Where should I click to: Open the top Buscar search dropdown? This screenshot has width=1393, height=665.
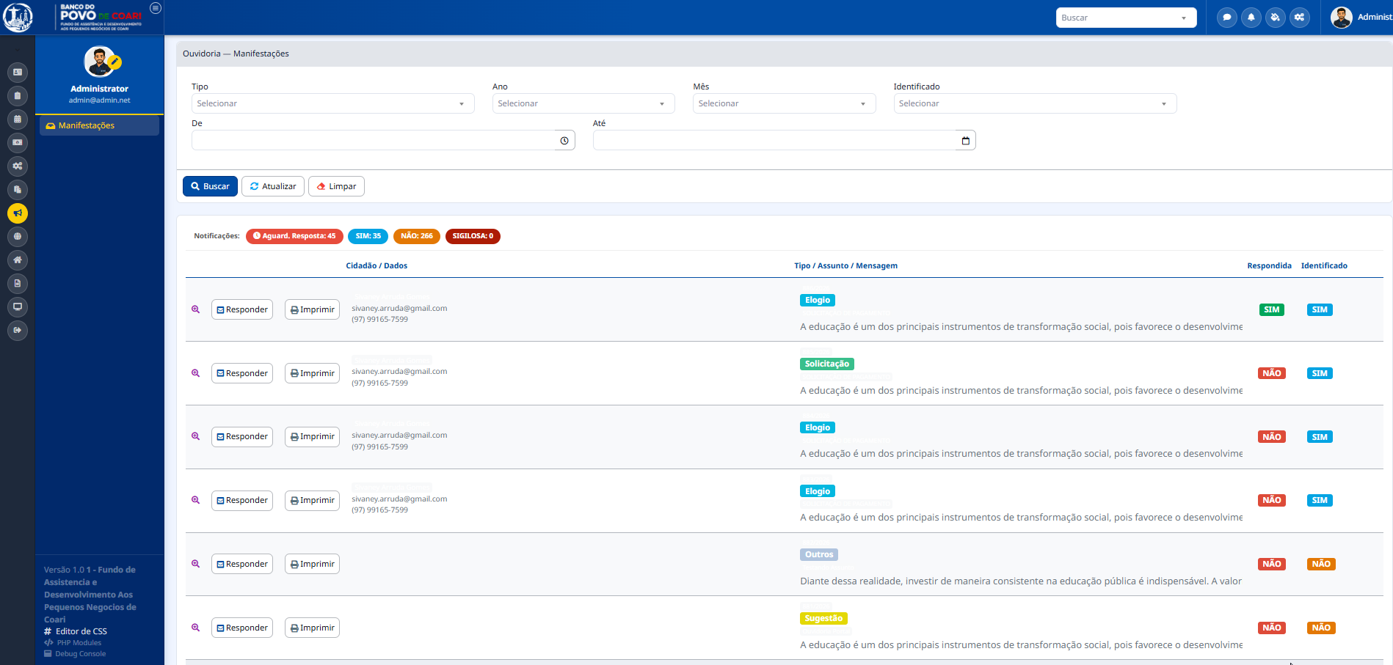click(1126, 18)
